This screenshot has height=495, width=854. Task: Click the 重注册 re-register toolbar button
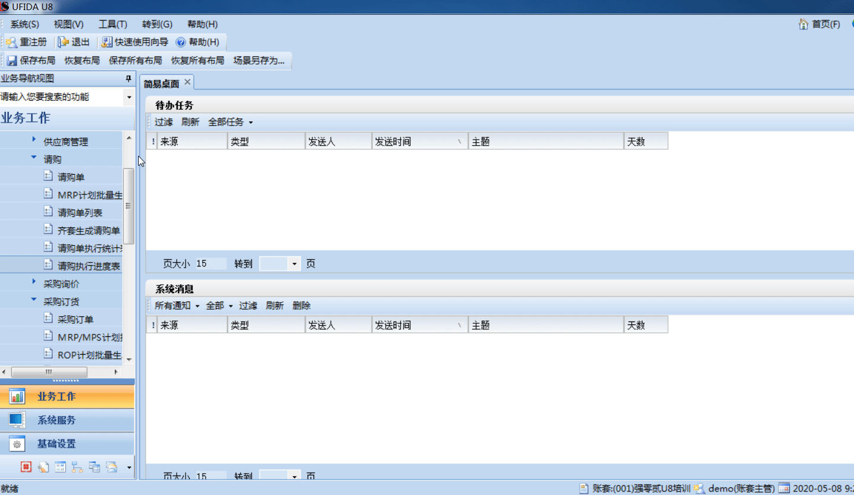coord(26,42)
